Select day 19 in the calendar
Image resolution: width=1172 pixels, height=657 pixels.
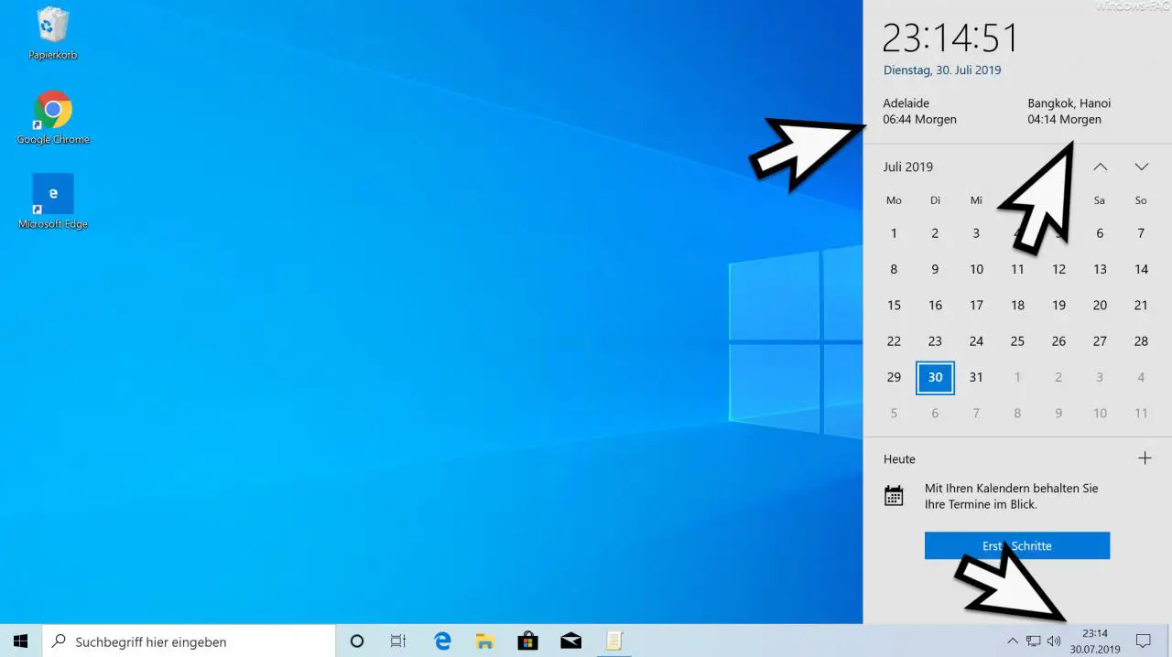pyautogui.click(x=1058, y=305)
